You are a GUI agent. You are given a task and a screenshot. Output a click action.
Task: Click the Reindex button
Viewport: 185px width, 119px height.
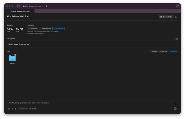coord(153,51)
